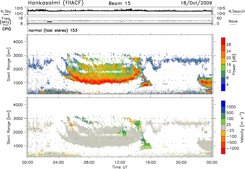The width and height of the screenshot is (245, 169).
Task: Select the 4000 tick of the power panel
Action: pos(18,42)
